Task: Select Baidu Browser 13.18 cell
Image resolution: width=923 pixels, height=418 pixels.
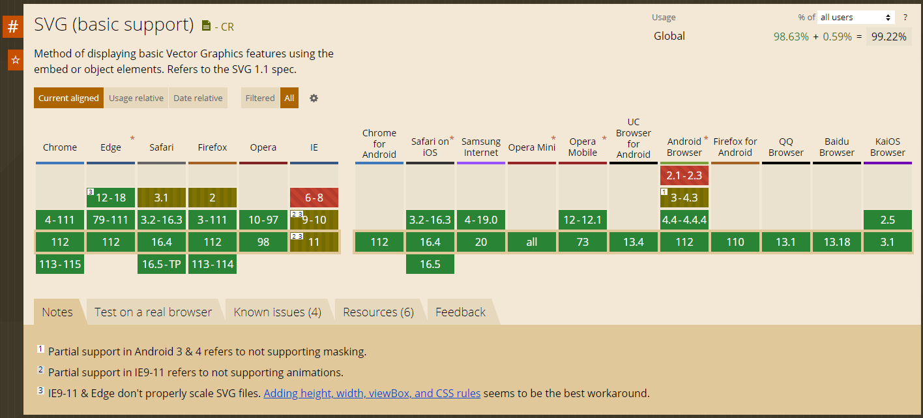Action: [x=837, y=242]
